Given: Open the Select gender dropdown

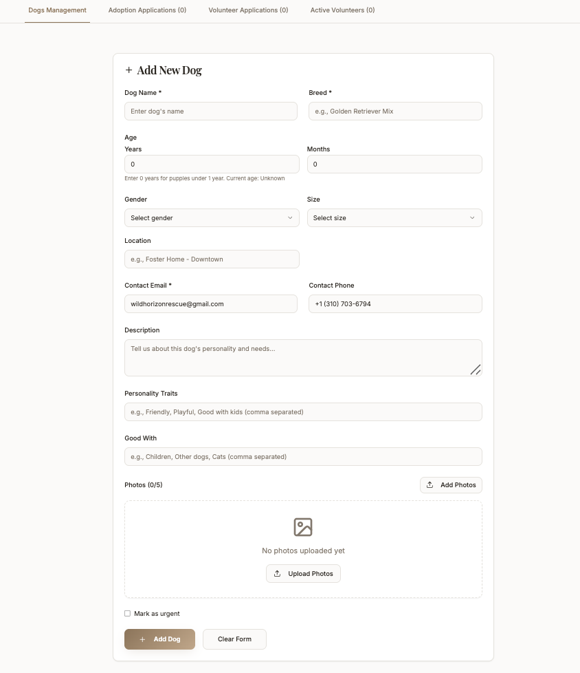Looking at the screenshot, I should tap(212, 218).
